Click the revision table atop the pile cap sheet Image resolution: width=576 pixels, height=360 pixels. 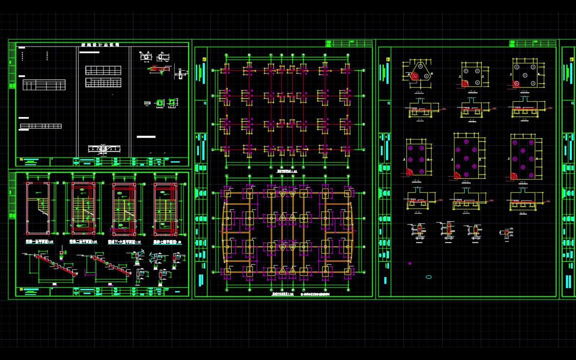(533, 43)
